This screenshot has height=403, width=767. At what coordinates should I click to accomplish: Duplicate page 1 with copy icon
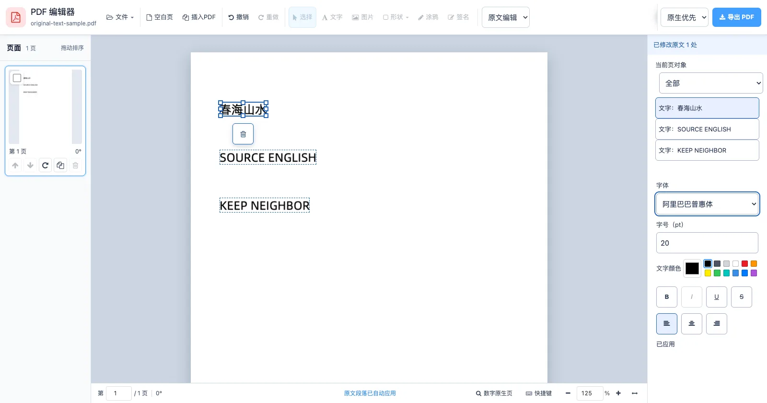coord(60,166)
